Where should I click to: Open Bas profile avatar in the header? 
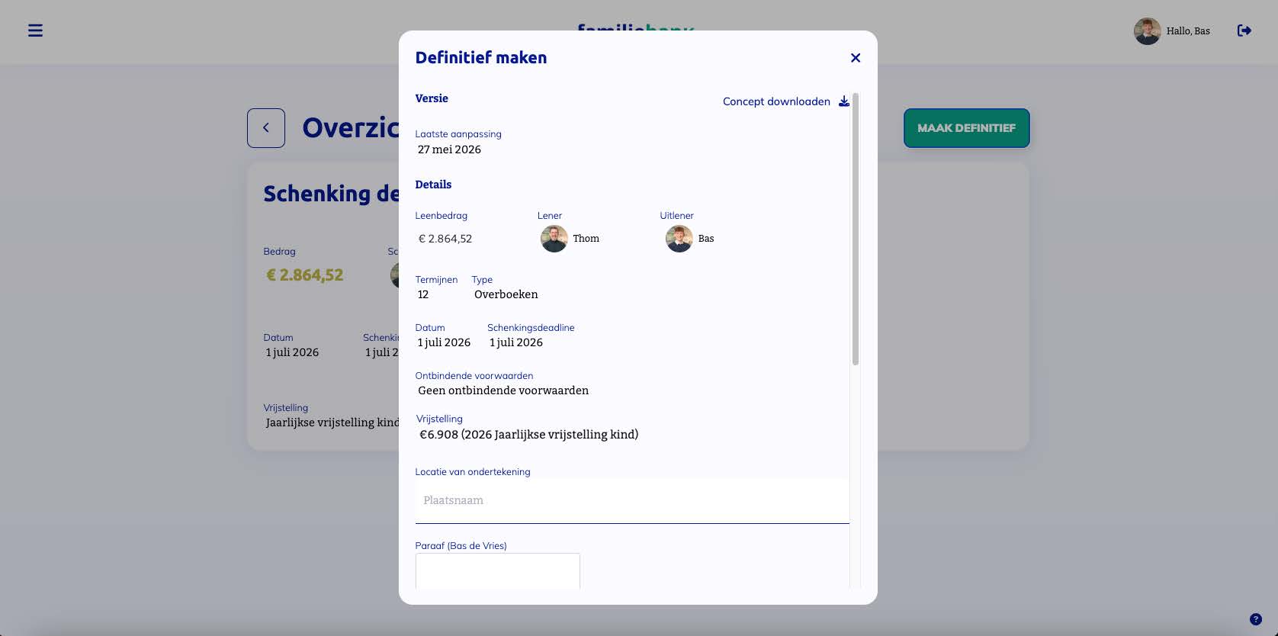[x=1147, y=31]
